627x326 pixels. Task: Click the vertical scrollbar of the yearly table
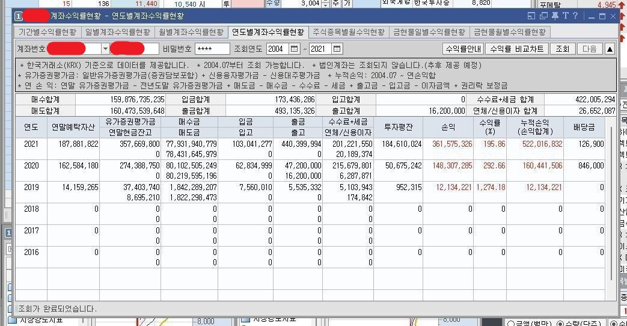click(x=611, y=203)
